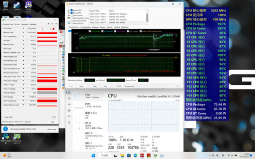
Task: Open TechPowerUp GPU-Z desktop shortcut
Action: (x=17, y=137)
